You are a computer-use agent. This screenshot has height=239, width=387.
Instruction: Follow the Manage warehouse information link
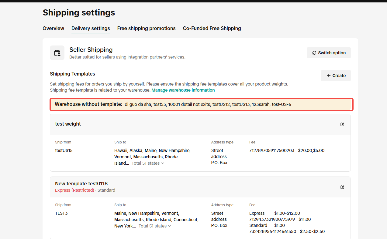[x=183, y=90]
